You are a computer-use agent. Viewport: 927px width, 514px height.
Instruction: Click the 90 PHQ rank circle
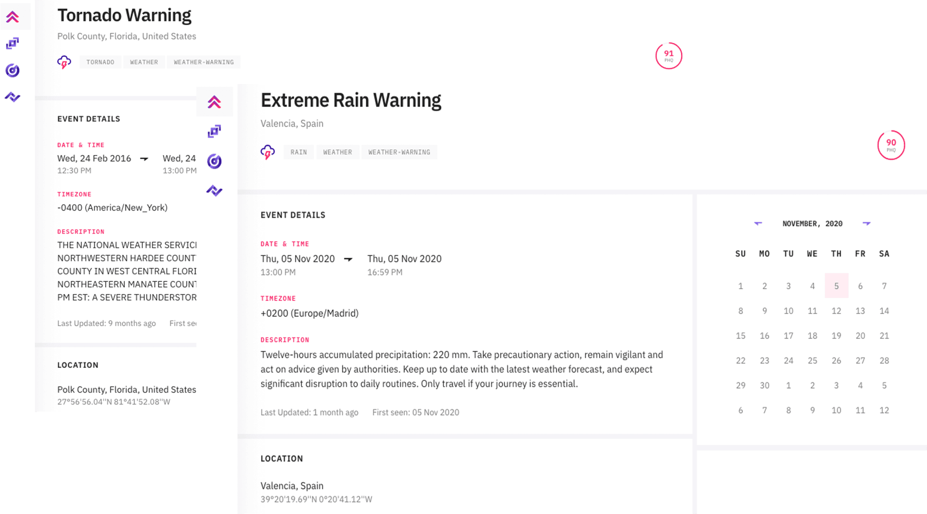point(891,145)
